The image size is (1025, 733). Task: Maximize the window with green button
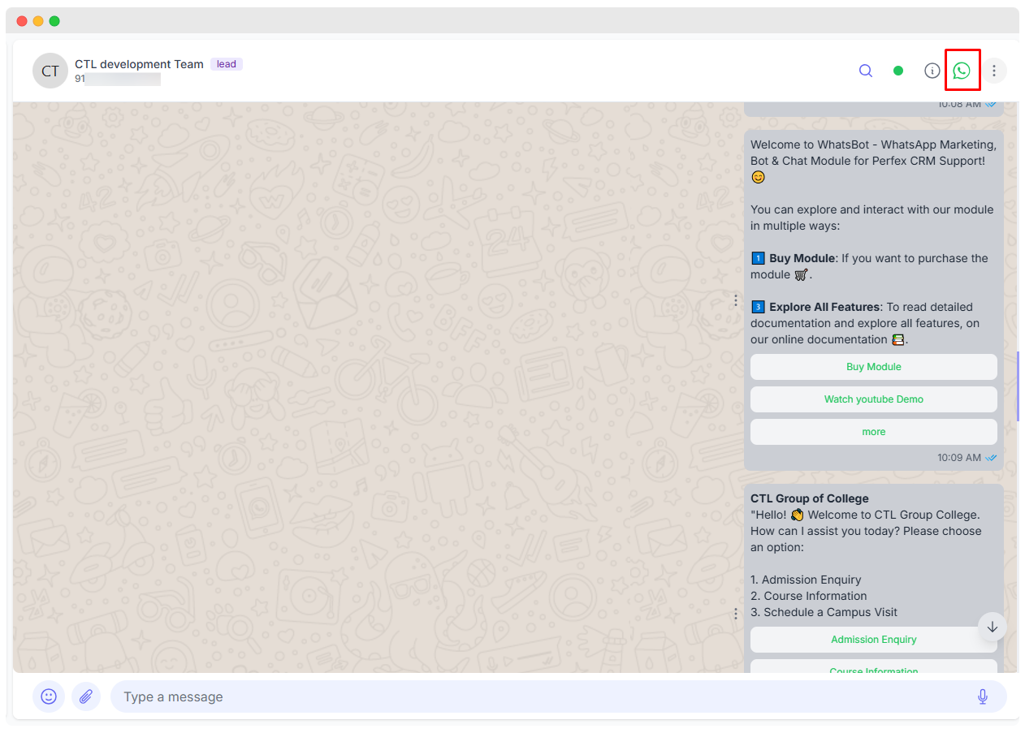54,21
